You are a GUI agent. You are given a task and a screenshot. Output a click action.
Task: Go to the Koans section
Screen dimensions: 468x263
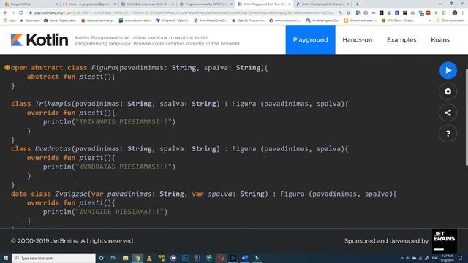click(x=440, y=39)
